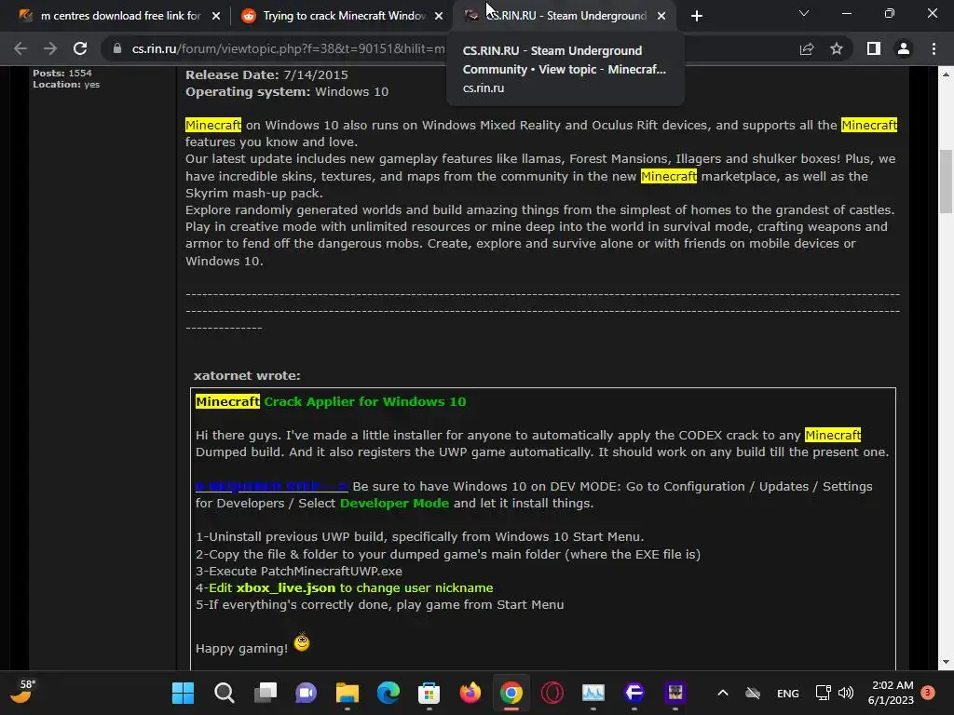Expand the tab search dropdown
Viewport: 954px width, 715px height.
804,13
